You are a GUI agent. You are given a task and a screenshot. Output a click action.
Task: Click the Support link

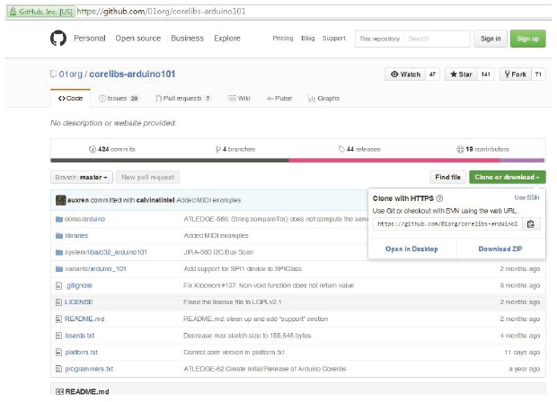(x=334, y=39)
